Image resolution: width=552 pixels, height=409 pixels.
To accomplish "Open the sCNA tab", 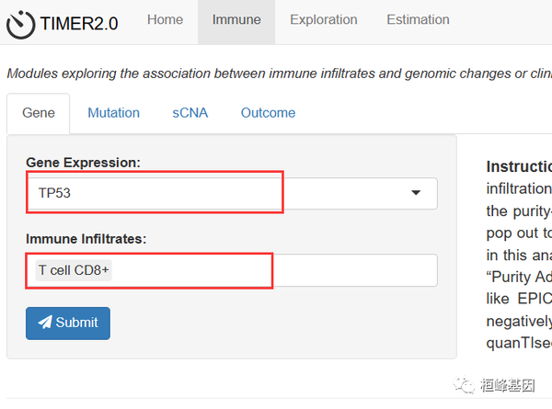I will click(190, 113).
